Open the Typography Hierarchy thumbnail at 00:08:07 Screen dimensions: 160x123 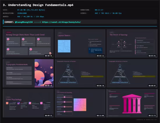(x=132, y=73)
